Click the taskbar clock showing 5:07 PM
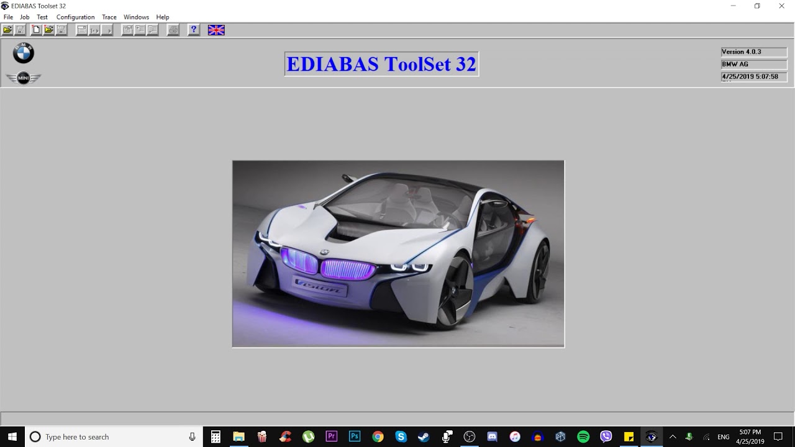Screen dimensions: 795x447 (750, 437)
